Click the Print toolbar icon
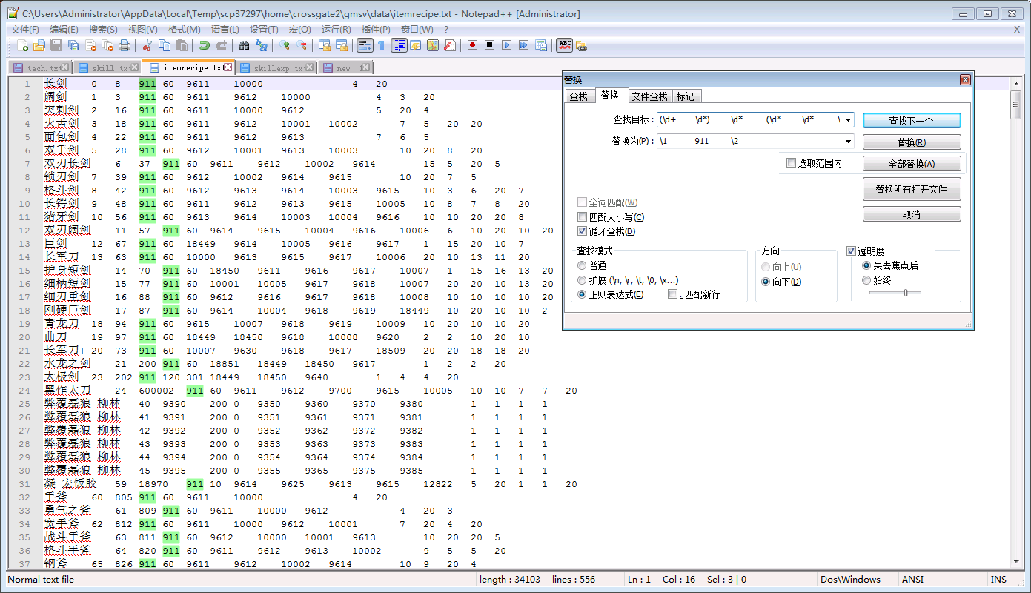Screen dimensions: 1031x593 [x=125, y=46]
